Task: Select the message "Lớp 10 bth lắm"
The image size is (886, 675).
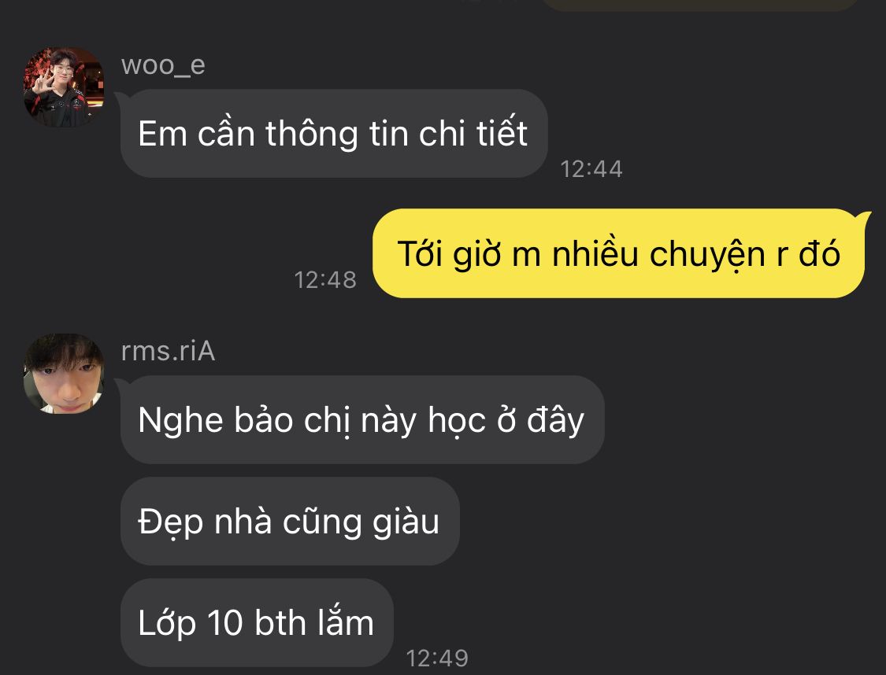Action: [x=257, y=622]
